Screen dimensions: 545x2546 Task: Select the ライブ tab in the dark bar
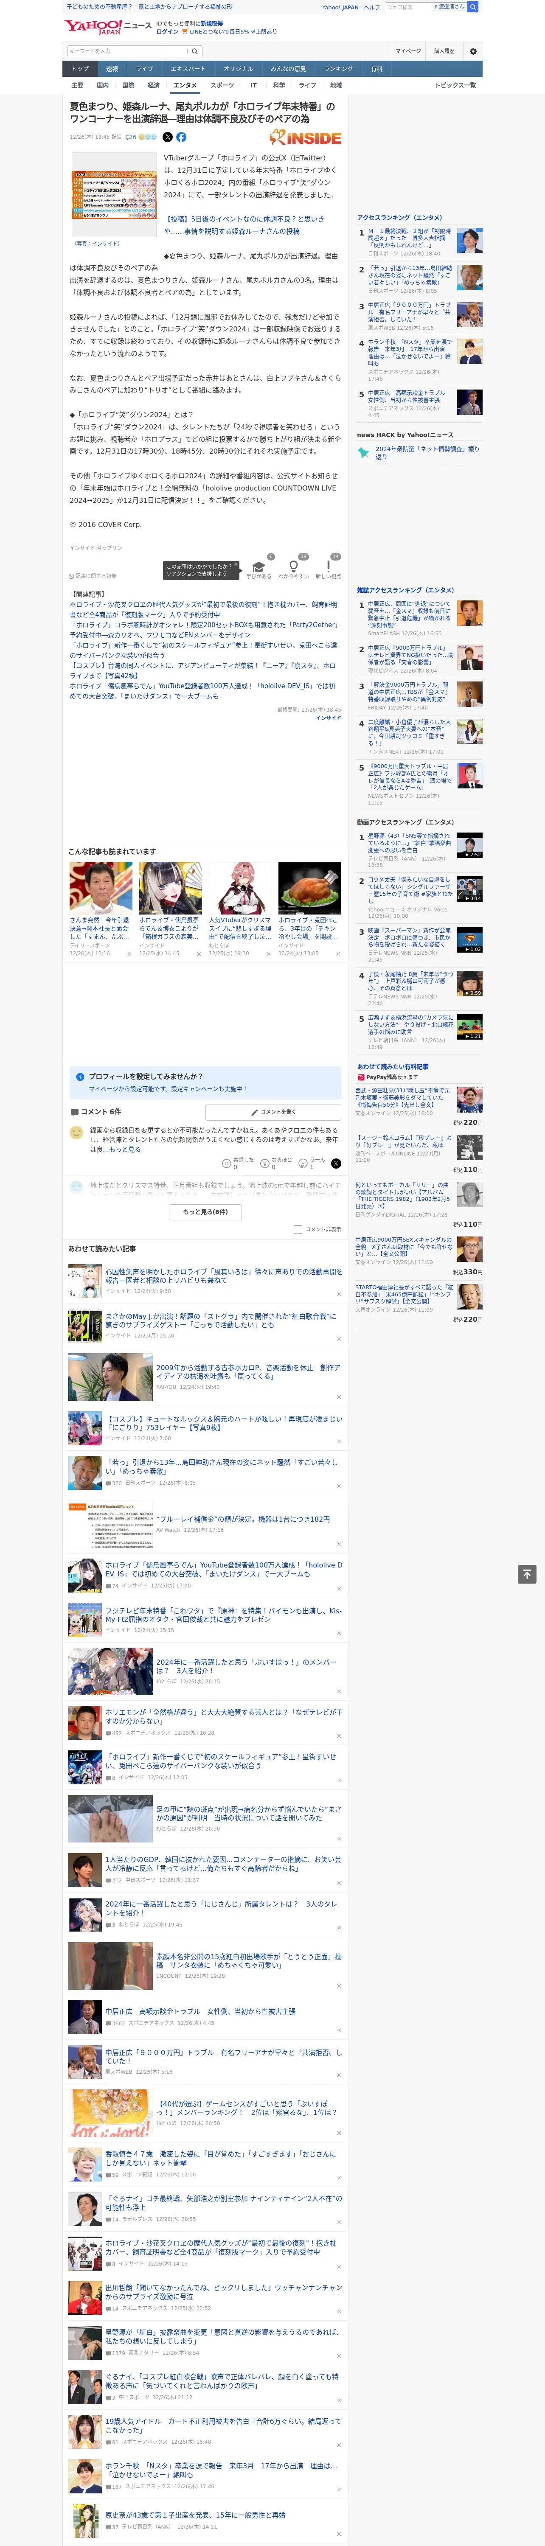click(x=144, y=69)
